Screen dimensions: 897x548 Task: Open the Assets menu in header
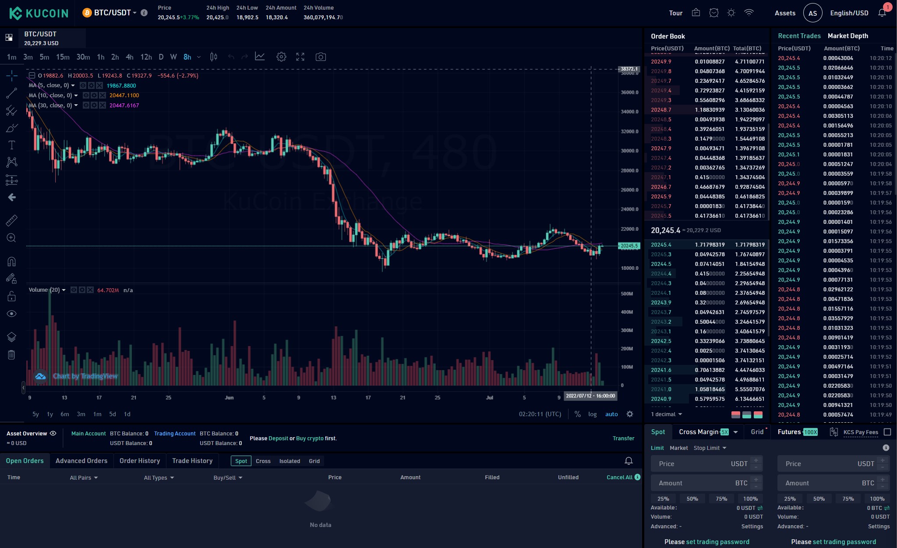point(785,13)
